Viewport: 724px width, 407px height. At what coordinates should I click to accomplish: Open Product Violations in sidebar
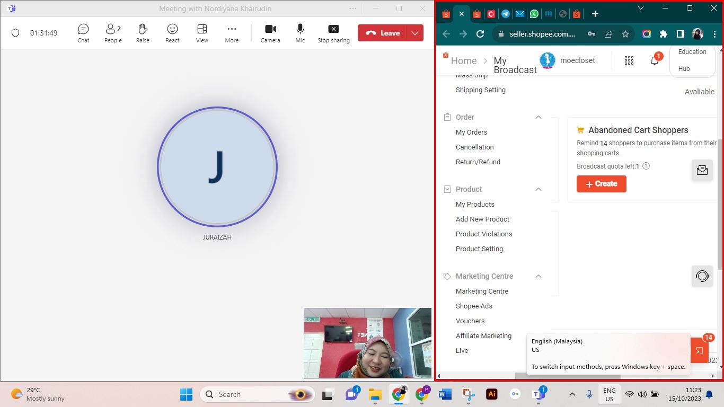(x=484, y=234)
